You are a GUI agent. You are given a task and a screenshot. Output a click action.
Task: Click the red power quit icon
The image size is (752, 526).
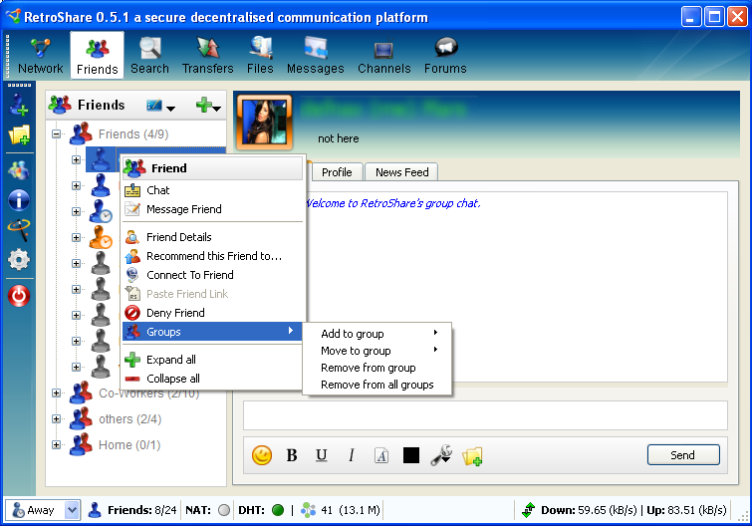click(19, 295)
